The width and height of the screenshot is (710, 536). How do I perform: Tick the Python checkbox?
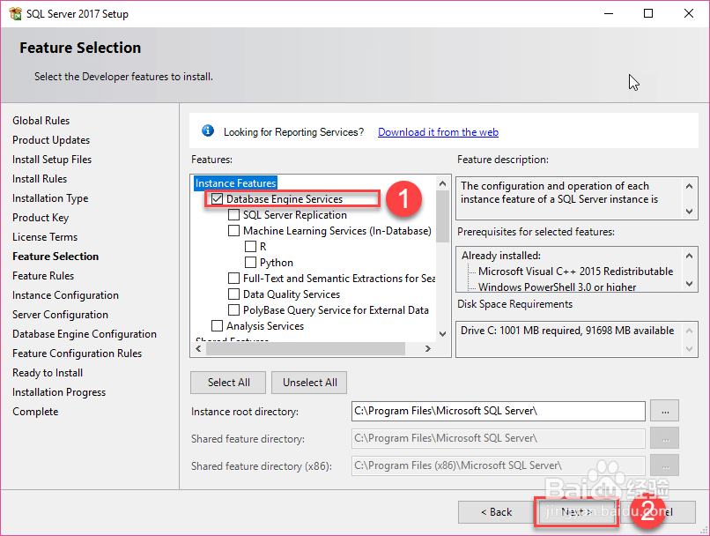coord(250,263)
